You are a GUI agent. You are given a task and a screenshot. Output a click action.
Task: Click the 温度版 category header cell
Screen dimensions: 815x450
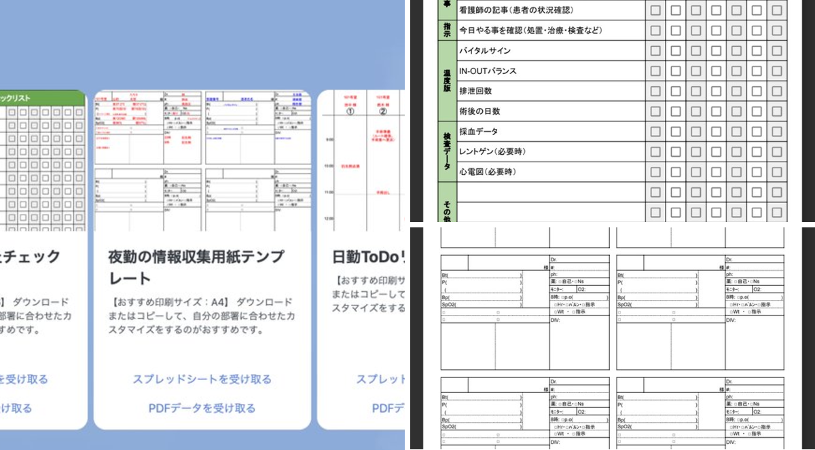tap(447, 81)
